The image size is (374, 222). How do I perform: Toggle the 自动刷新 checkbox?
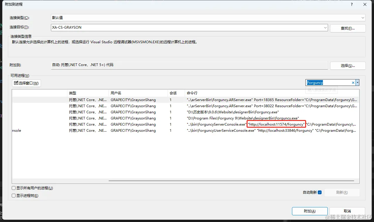(x=320, y=192)
